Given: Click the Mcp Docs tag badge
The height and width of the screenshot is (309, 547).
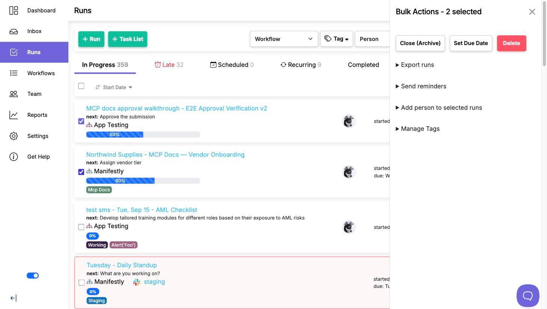Looking at the screenshot, I should click(99, 190).
